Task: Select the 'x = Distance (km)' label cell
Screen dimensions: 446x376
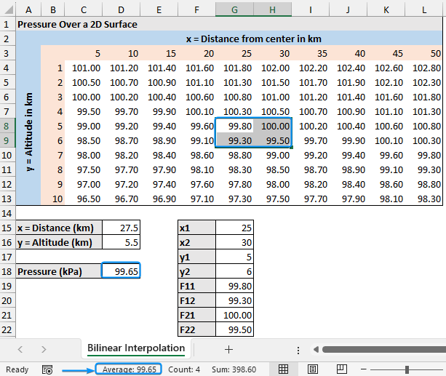Action: click(x=59, y=228)
